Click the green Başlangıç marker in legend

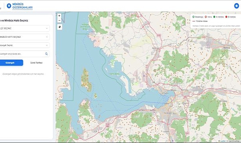pyautogui.click(x=193, y=17)
